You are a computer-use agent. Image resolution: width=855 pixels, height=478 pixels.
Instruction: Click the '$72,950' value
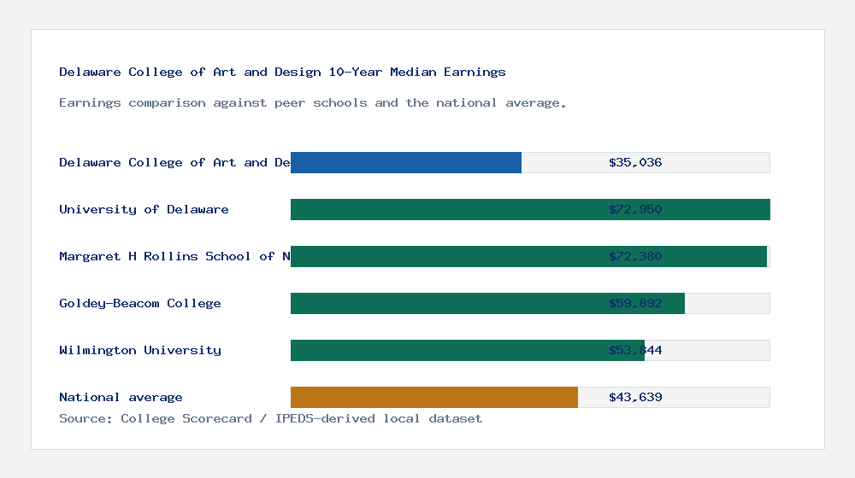click(635, 210)
